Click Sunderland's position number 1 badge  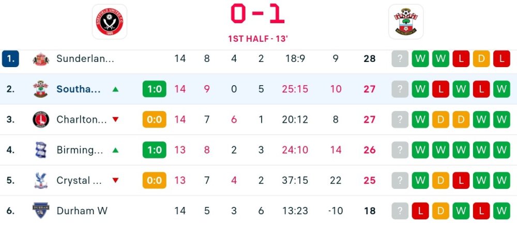click(x=10, y=59)
